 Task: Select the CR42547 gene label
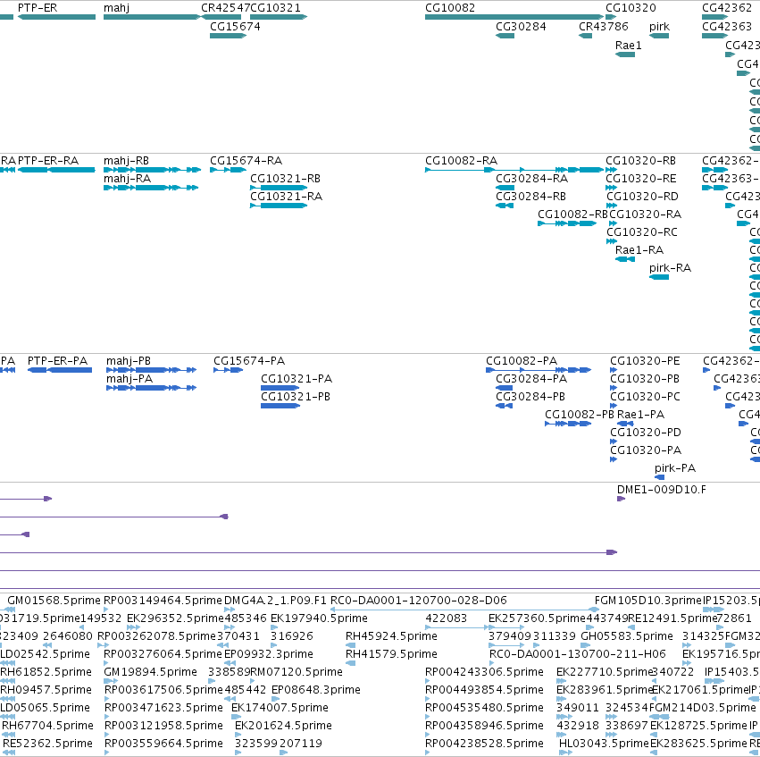pyautogui.click(x=225, y=8)
